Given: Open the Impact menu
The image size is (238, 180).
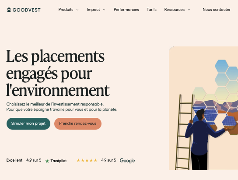Looking at the screenshot, I should tap(93, 10).
